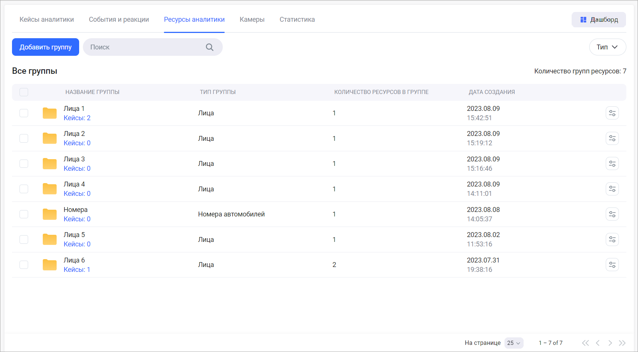Click settings icon for Номера group
Image resolution: width=638 pixels, height=352 pixels.
pos(612,214)
